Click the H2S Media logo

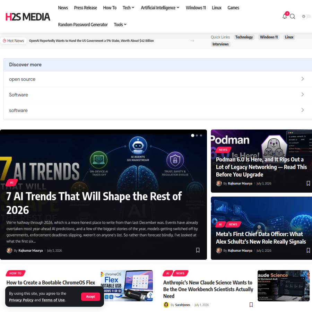[28, 17]
